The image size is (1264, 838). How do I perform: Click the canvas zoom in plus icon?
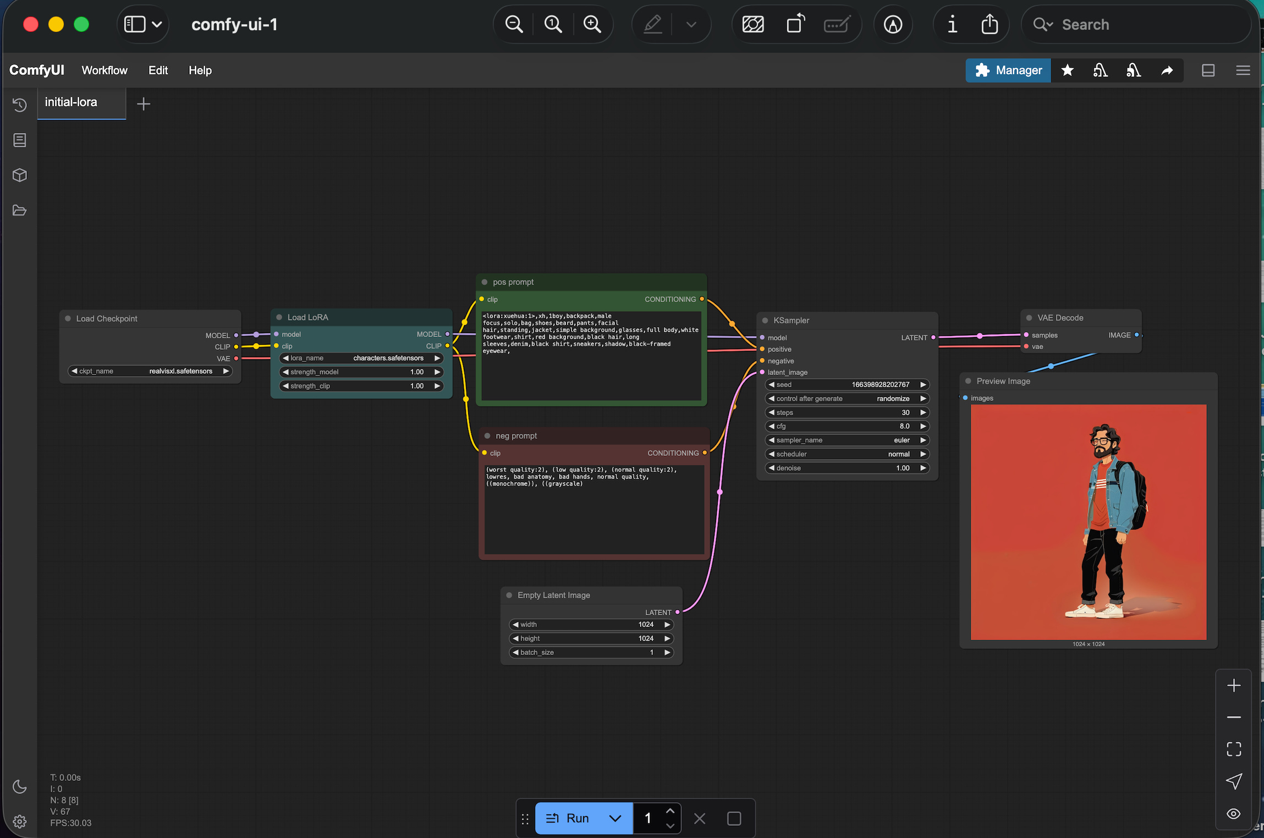1234,686
